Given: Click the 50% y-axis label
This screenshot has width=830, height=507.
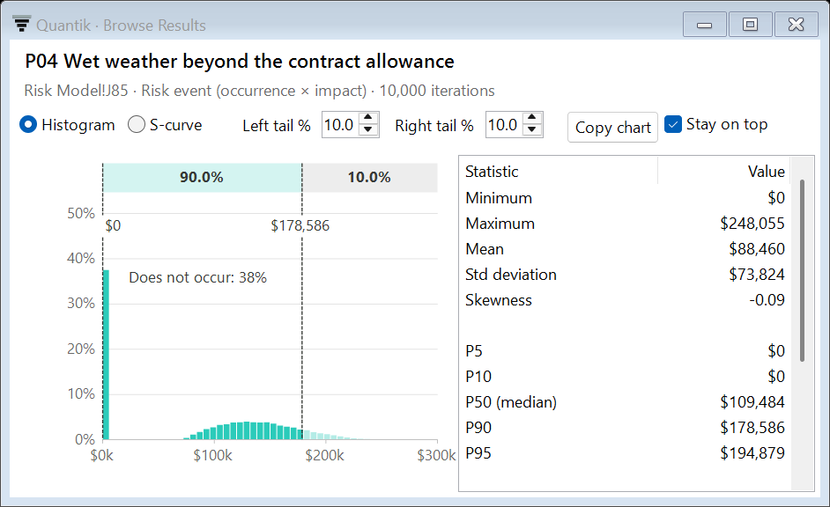Looking at the screenshot, I should [80, 214].
